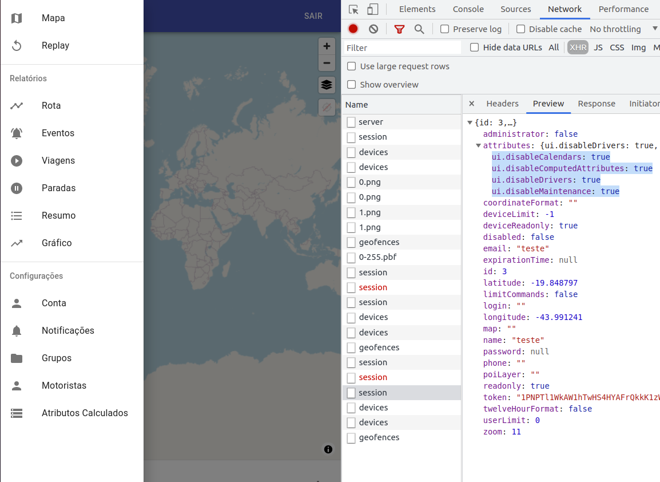Click the network filter funnel icon
Viewport: 660px width, 482px height.
click(x=399, y=28)
